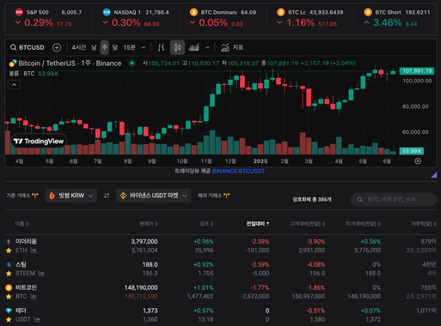Toggle favorite star for 테더 USDT
Screen dimensions: 441x326
click(9, 319)
